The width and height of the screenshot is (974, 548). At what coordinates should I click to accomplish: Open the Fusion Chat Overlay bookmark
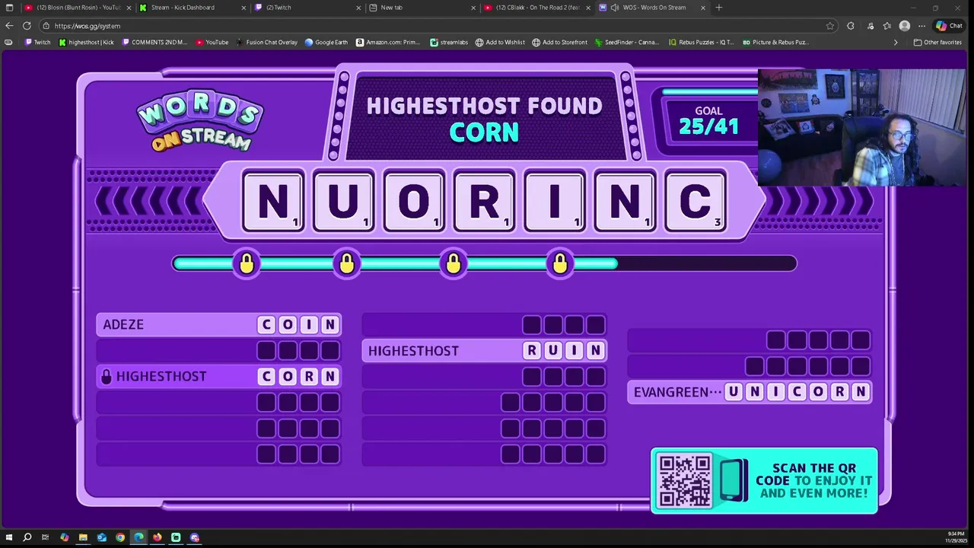pos(266,43)
